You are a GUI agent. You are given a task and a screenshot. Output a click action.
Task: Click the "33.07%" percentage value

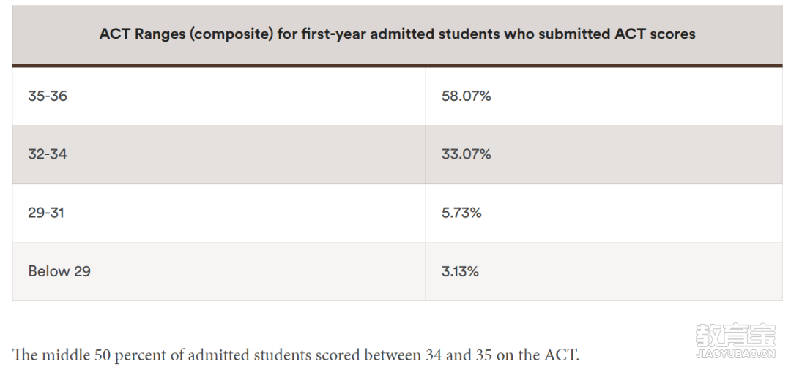pos(466,154)
